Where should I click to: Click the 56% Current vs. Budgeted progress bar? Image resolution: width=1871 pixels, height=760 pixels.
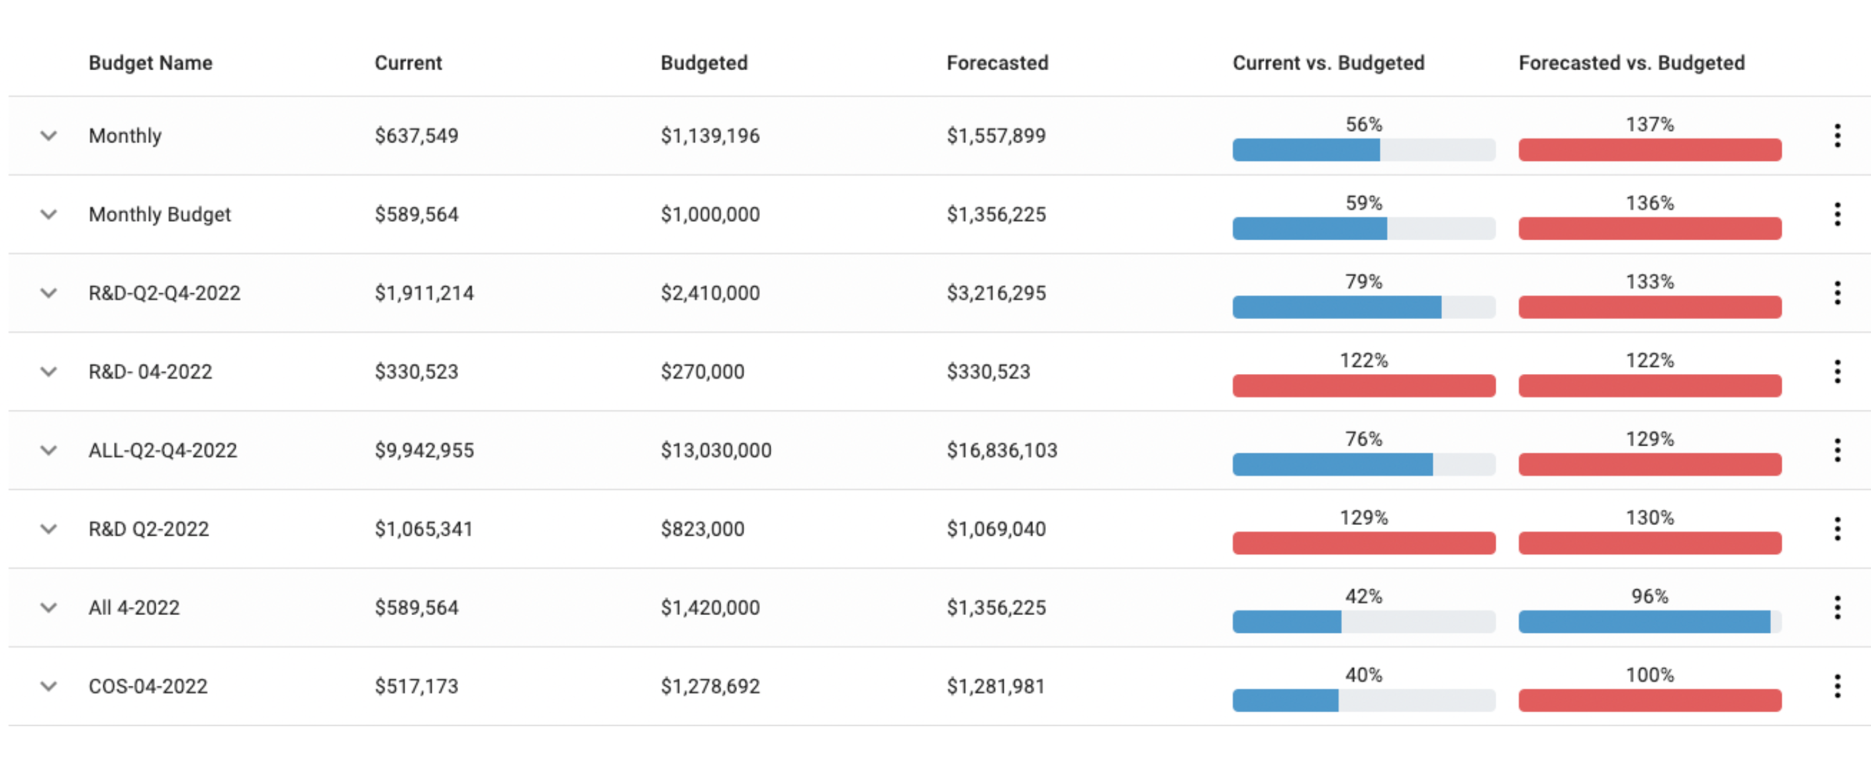tap(1364, 150)
